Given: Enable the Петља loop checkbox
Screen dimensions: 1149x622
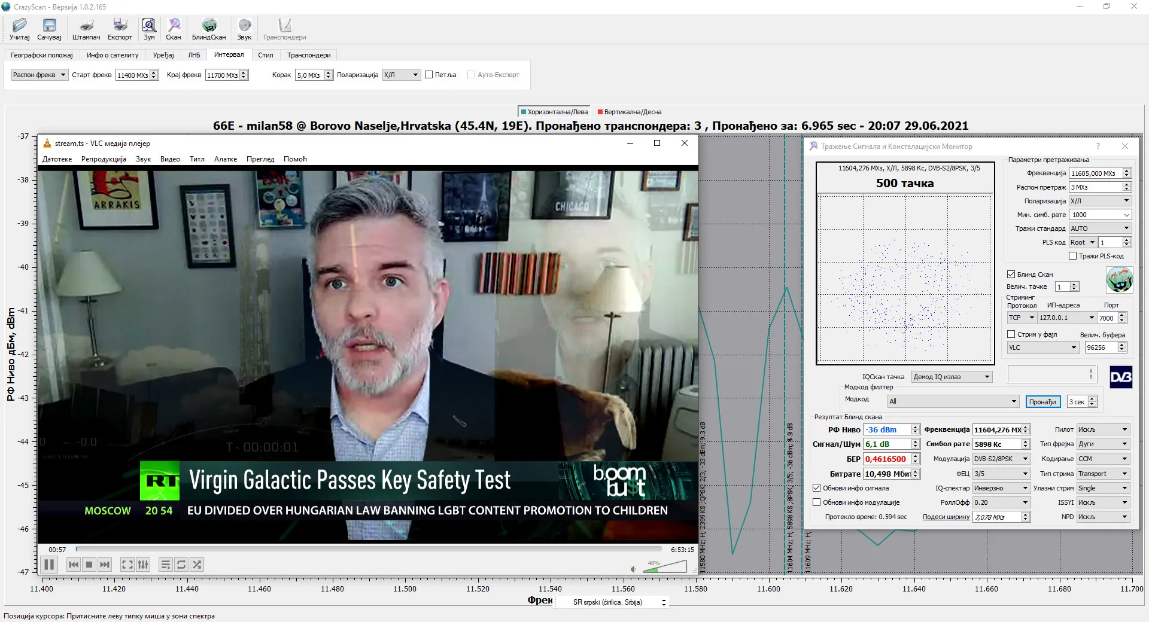Looking at the screenshot, I should point(429,75).
